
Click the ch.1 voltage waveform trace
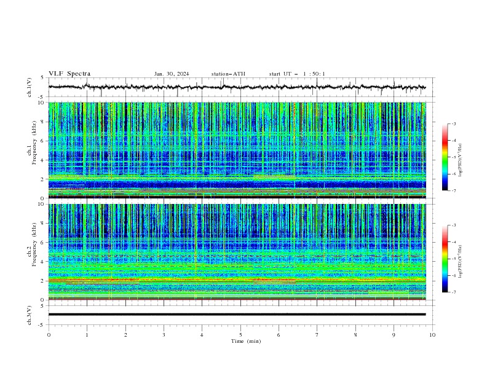coord(237,87)
